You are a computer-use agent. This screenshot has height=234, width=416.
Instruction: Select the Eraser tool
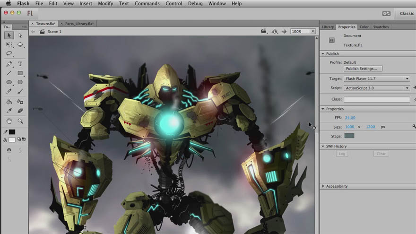[20, 111]
